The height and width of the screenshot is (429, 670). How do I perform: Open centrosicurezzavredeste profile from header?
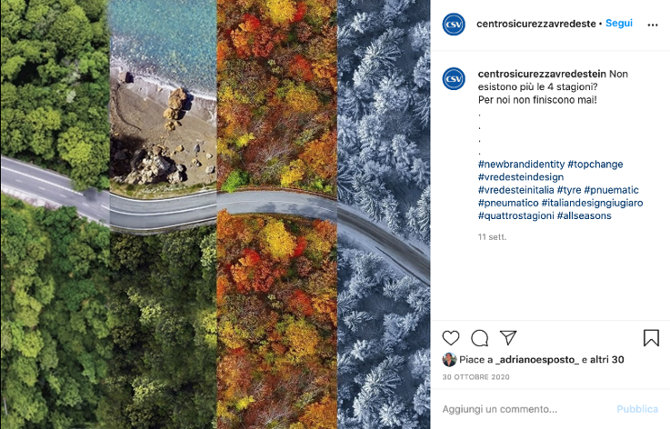(x=535, y=24)
